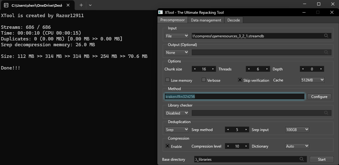Viewport: 339px width, 165px height.
Task: Click the Compression level value 10
Action: (237, 146)
